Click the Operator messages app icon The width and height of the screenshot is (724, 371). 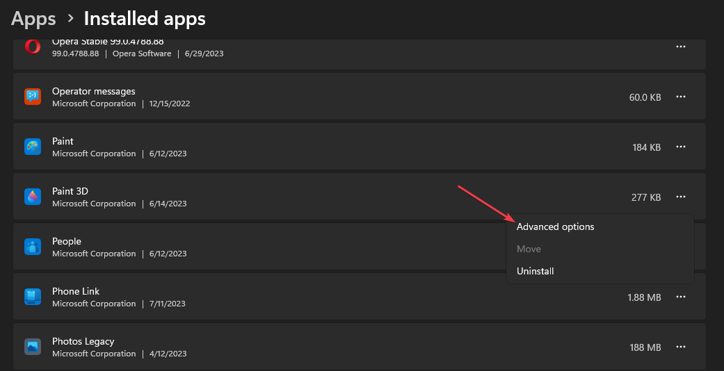(x=33, y=97)
